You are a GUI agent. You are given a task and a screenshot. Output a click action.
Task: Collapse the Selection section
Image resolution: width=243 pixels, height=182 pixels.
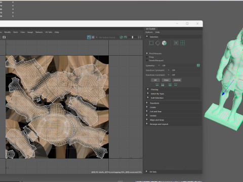[x=173, y=37]
